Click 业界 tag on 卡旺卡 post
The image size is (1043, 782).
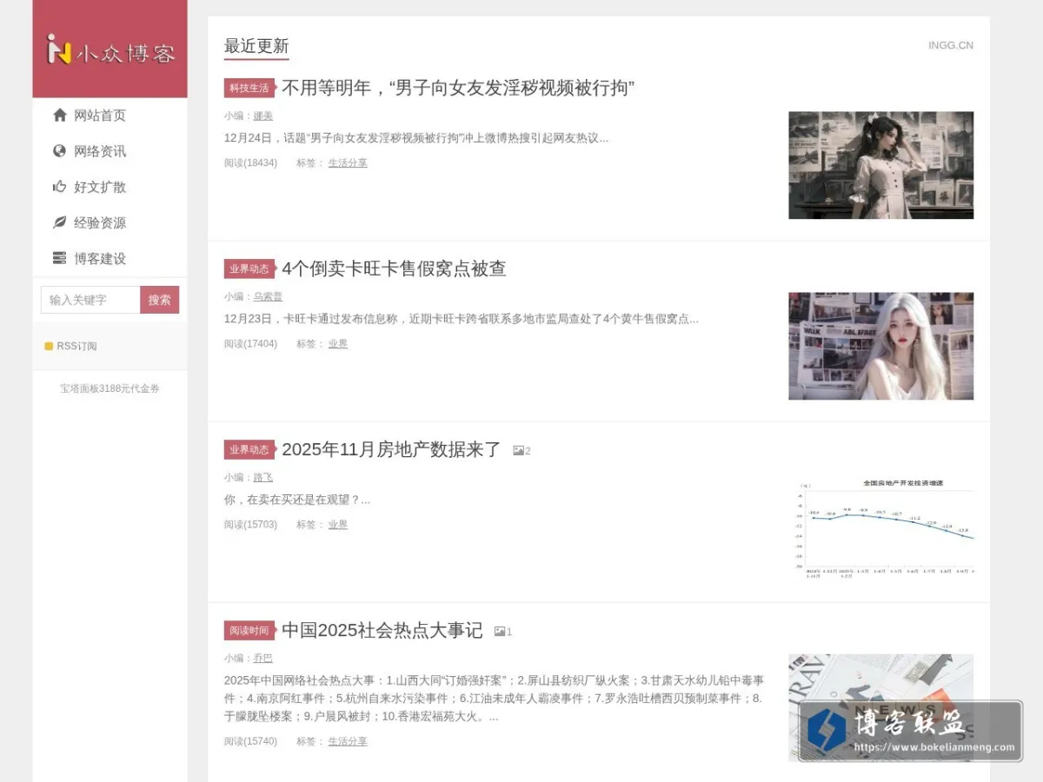pos(338,343)
